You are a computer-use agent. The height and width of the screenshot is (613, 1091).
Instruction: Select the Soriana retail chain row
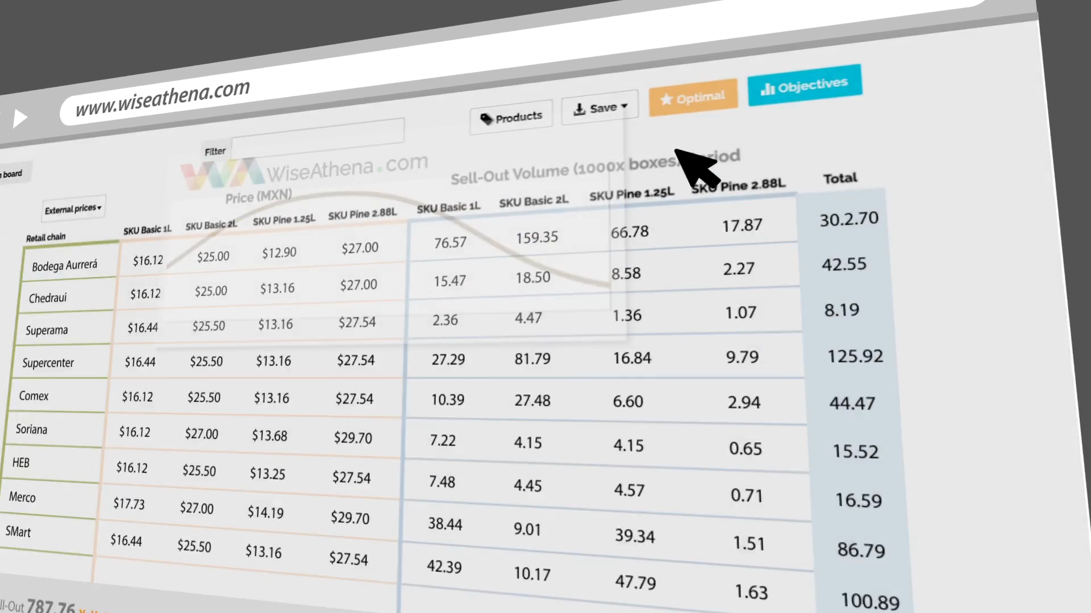pos(31,429)
